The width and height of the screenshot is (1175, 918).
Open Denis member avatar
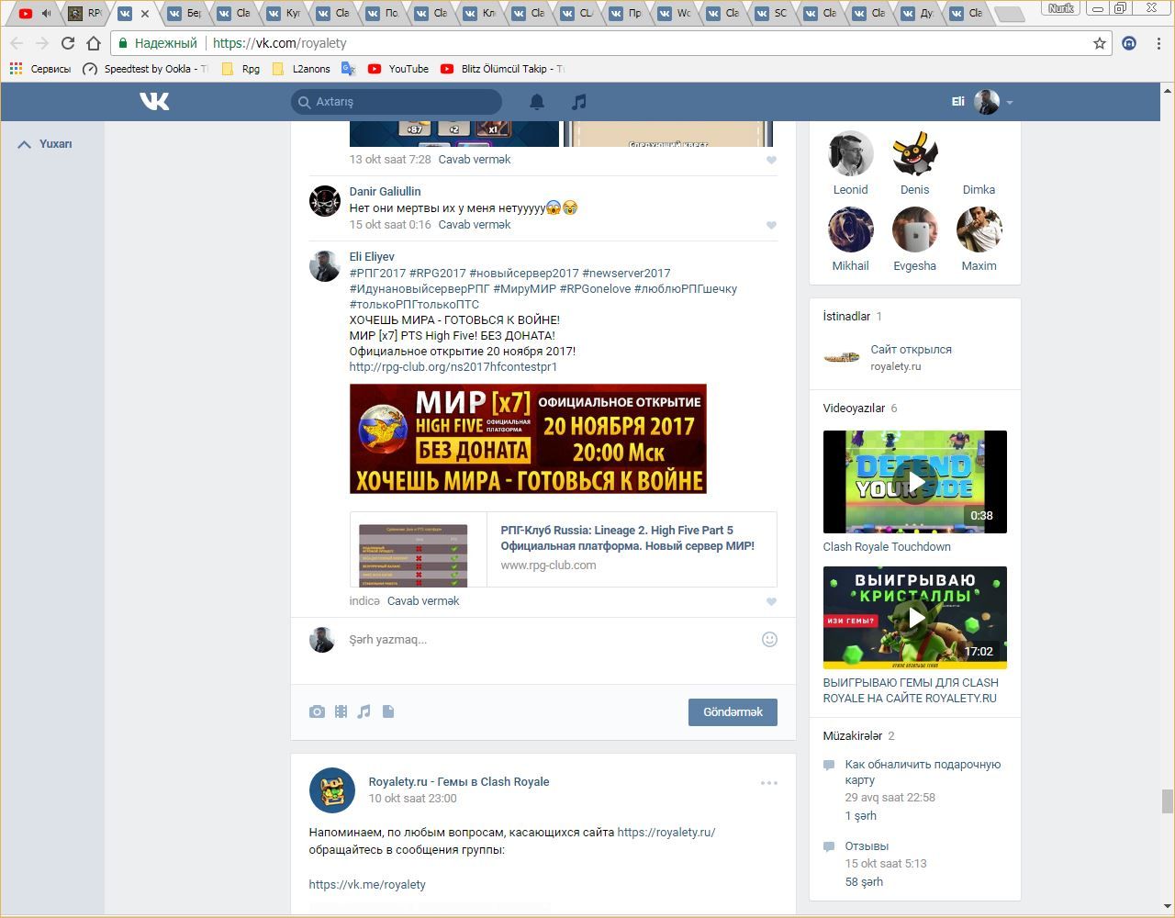click(915, 153)
